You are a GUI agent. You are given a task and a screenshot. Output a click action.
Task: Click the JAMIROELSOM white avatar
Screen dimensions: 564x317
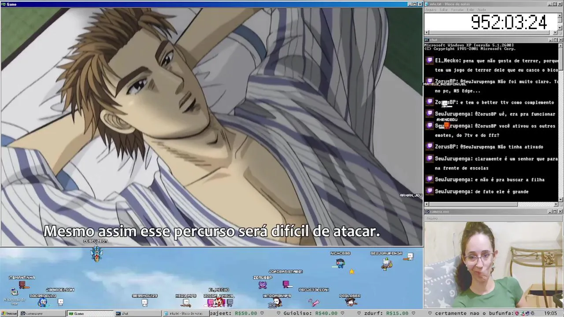click(61, 302)
